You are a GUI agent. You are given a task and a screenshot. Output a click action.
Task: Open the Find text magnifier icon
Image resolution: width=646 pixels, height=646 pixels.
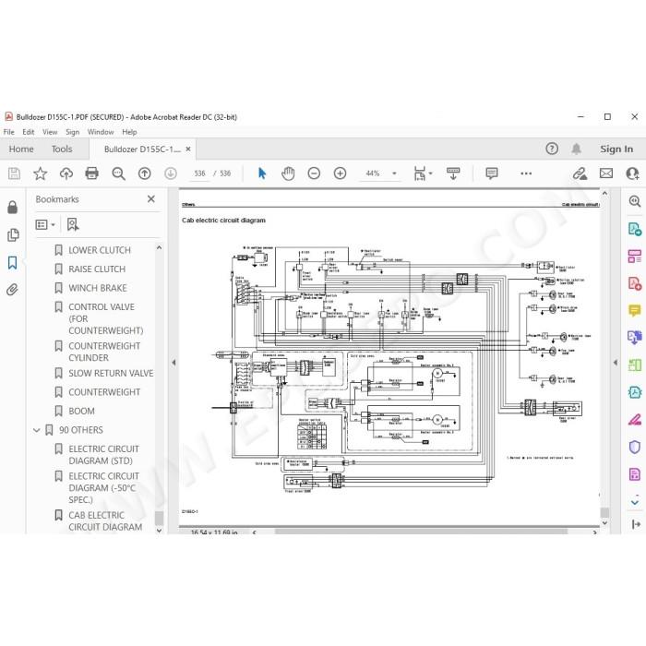click(x=119, y=173)
